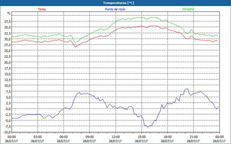231x144 pixels.
Task: Click the 0,0 y-axis value
Action: coord(8,109)
